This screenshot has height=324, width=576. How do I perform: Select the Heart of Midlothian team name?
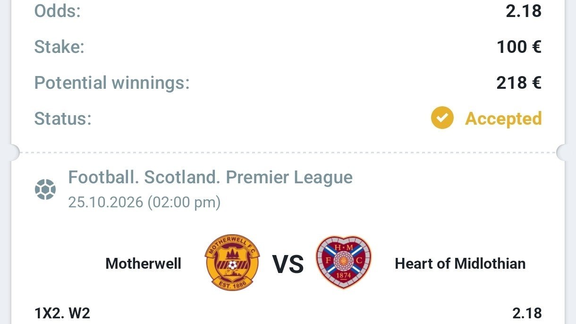460,263
